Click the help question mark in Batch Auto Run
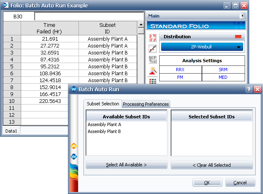This screenshot has width=263, height=194. tap(249, 89)
